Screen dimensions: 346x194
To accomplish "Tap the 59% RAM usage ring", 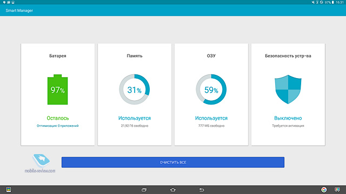I will (x=211, y=89).
